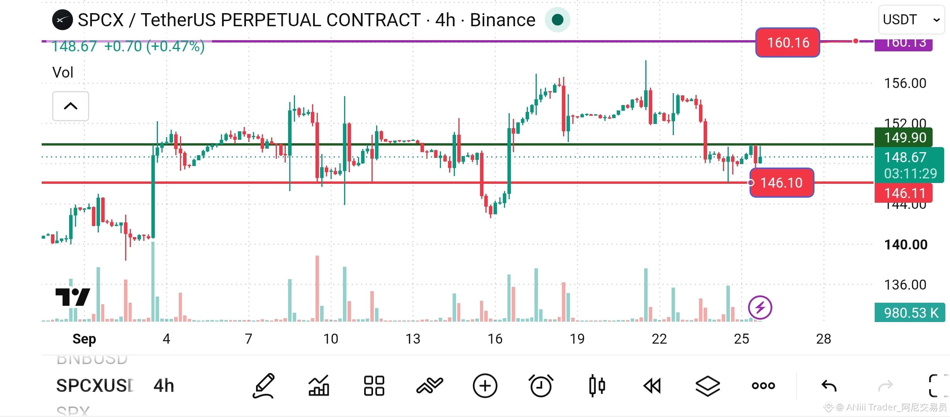This screenshot has height=417, width=950.
Task: Collapse the indicator legend with the chevron
Action: pyautogui.click(x=71, y=106)
